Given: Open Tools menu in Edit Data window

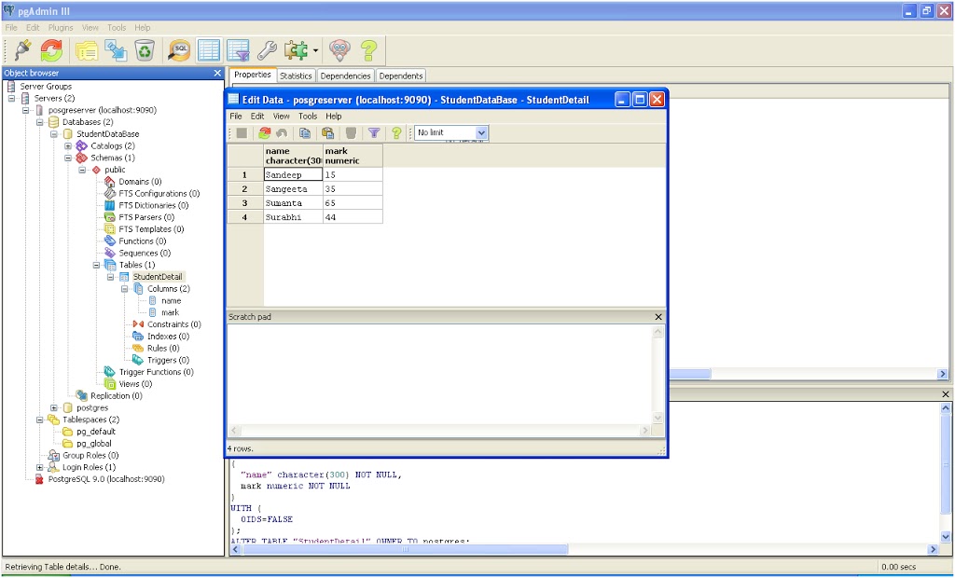Looking at the screenshot, I should 308,116.
